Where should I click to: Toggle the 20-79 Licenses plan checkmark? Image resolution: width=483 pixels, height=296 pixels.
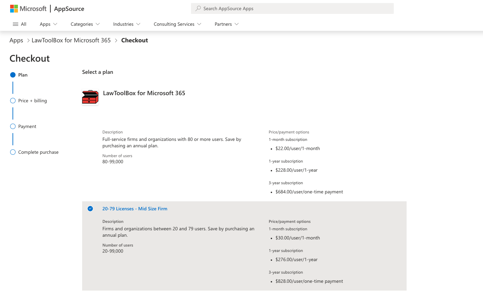pos(90,209)
